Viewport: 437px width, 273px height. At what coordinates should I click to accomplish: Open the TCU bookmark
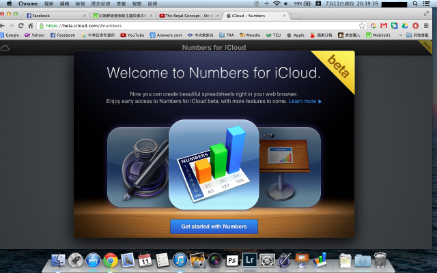coord(273,35)
